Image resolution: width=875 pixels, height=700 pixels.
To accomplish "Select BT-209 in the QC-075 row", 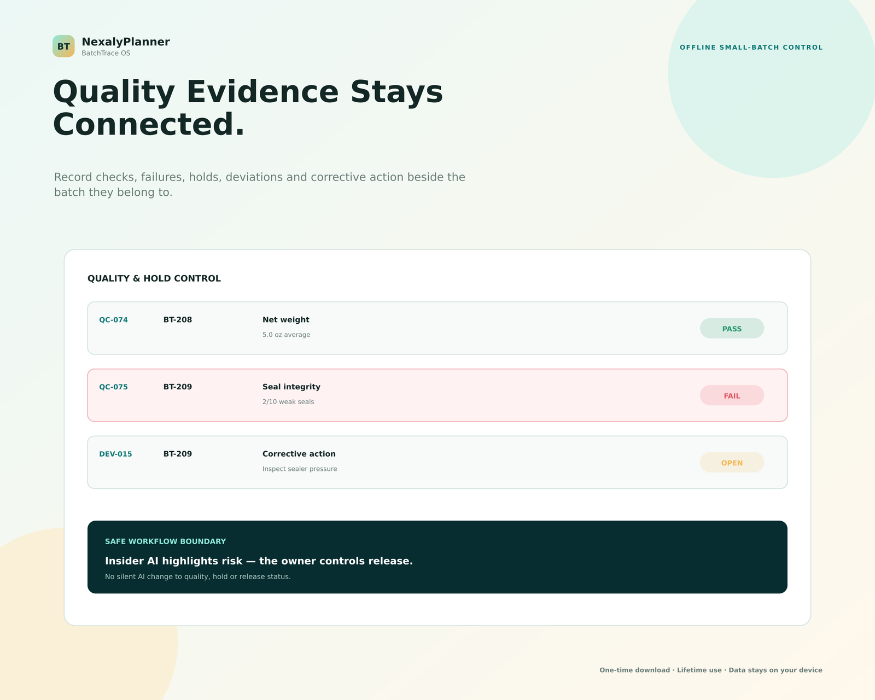I will click(x=178, y=387).
